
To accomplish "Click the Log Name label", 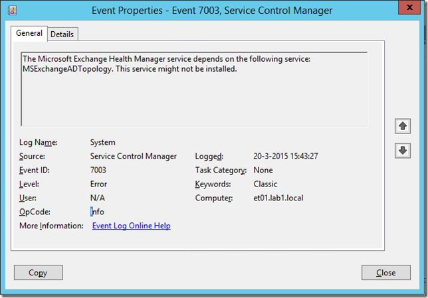I will coord(39,142).
